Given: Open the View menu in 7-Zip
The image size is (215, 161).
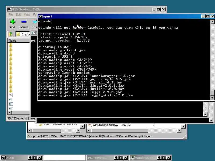Looking at the screenshot, I should (27, 14).
